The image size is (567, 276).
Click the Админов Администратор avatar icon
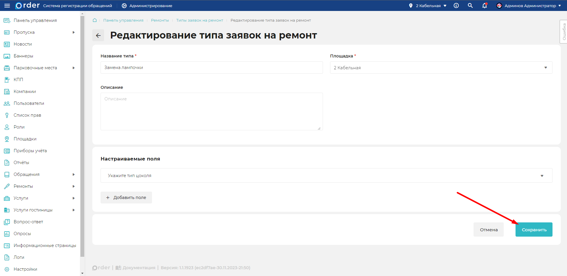click(499, 6)
